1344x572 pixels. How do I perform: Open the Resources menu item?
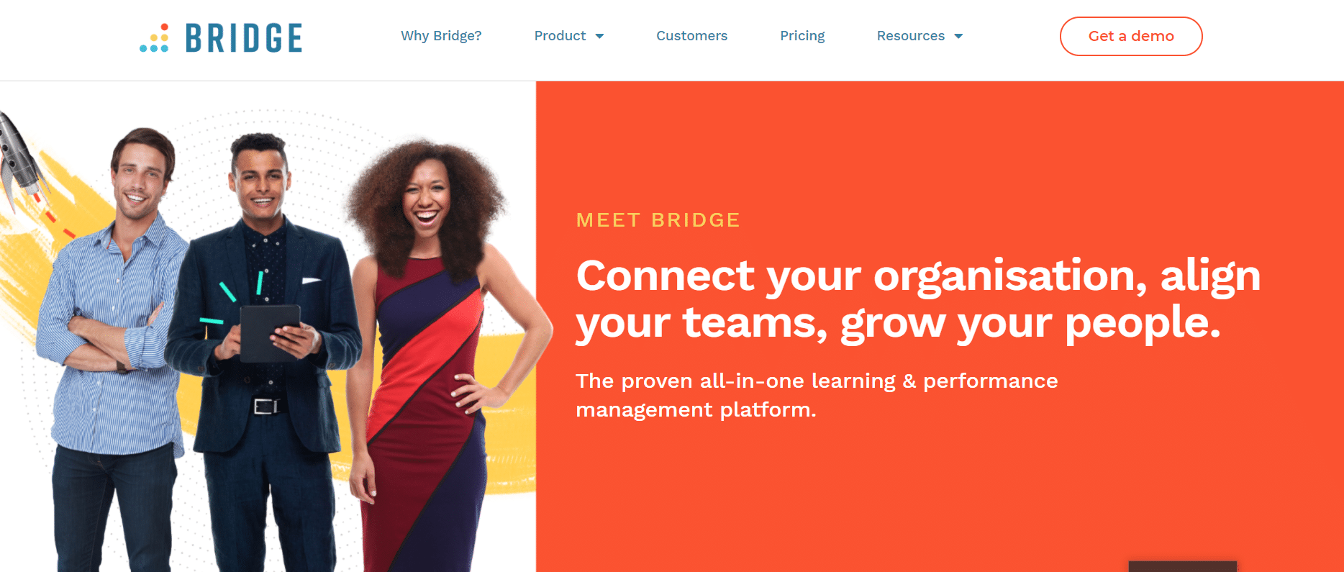coord(911,36)
